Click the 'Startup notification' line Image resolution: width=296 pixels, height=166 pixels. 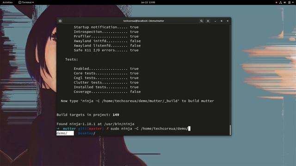coord(106,27)
